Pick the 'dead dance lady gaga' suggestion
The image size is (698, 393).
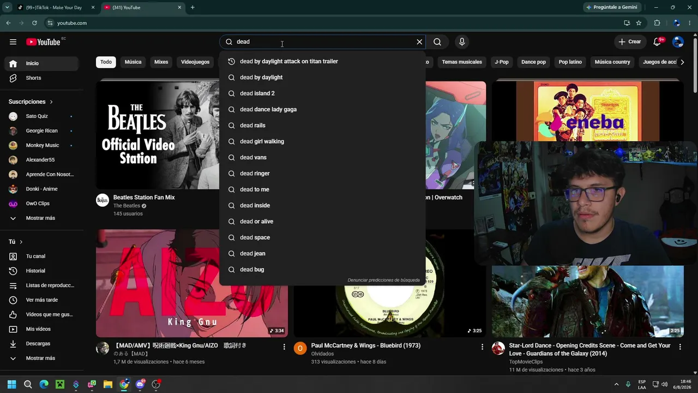point(322,109)
